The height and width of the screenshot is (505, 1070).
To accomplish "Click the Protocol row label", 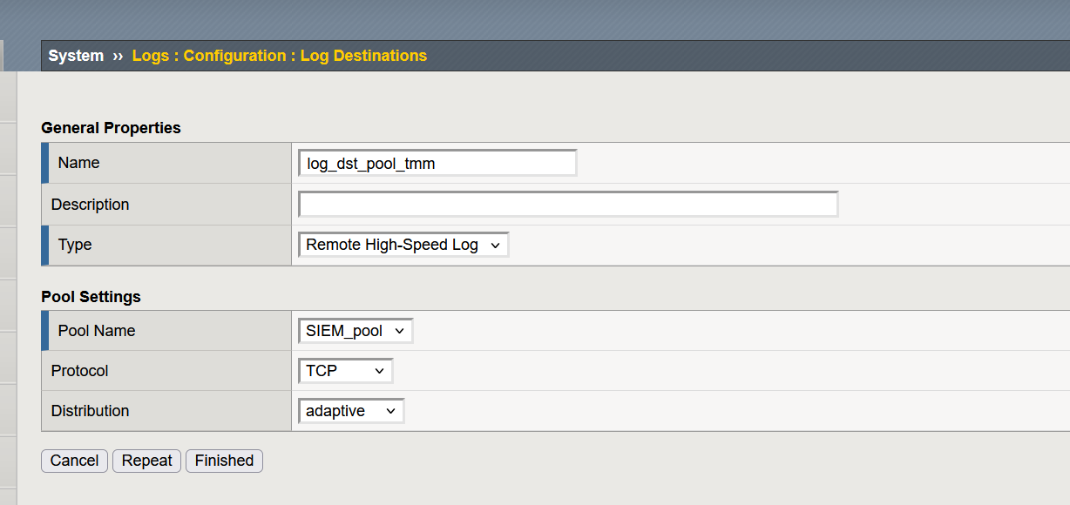I will coord(79,371).
